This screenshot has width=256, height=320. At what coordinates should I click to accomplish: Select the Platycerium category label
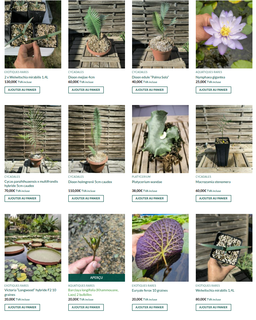coord(141,177)
